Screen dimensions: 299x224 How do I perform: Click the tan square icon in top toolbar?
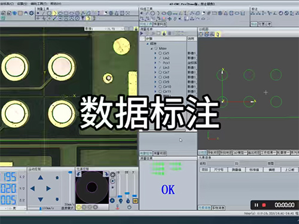20,13
